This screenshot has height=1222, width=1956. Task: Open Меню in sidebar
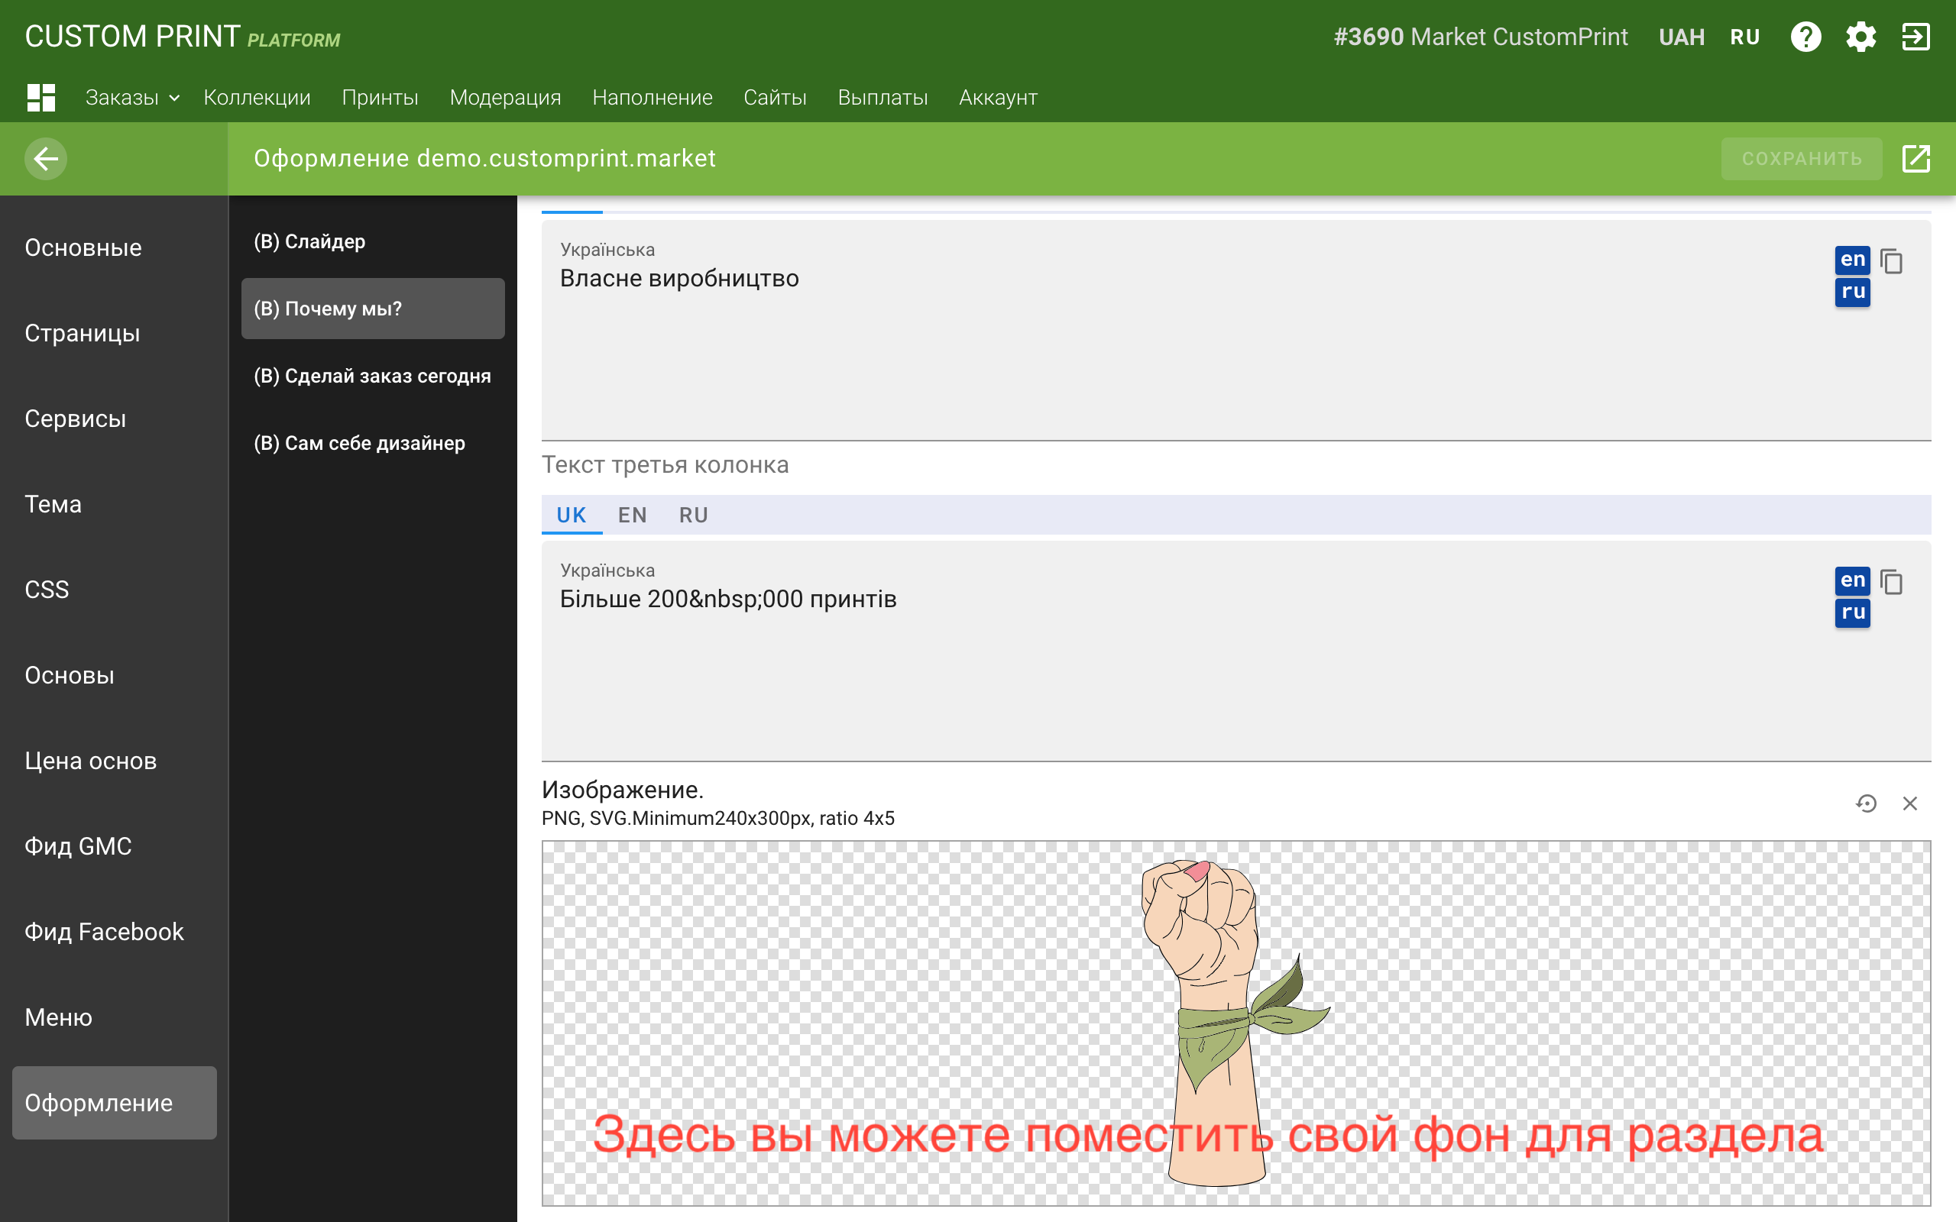click(x=114, y=1017)
